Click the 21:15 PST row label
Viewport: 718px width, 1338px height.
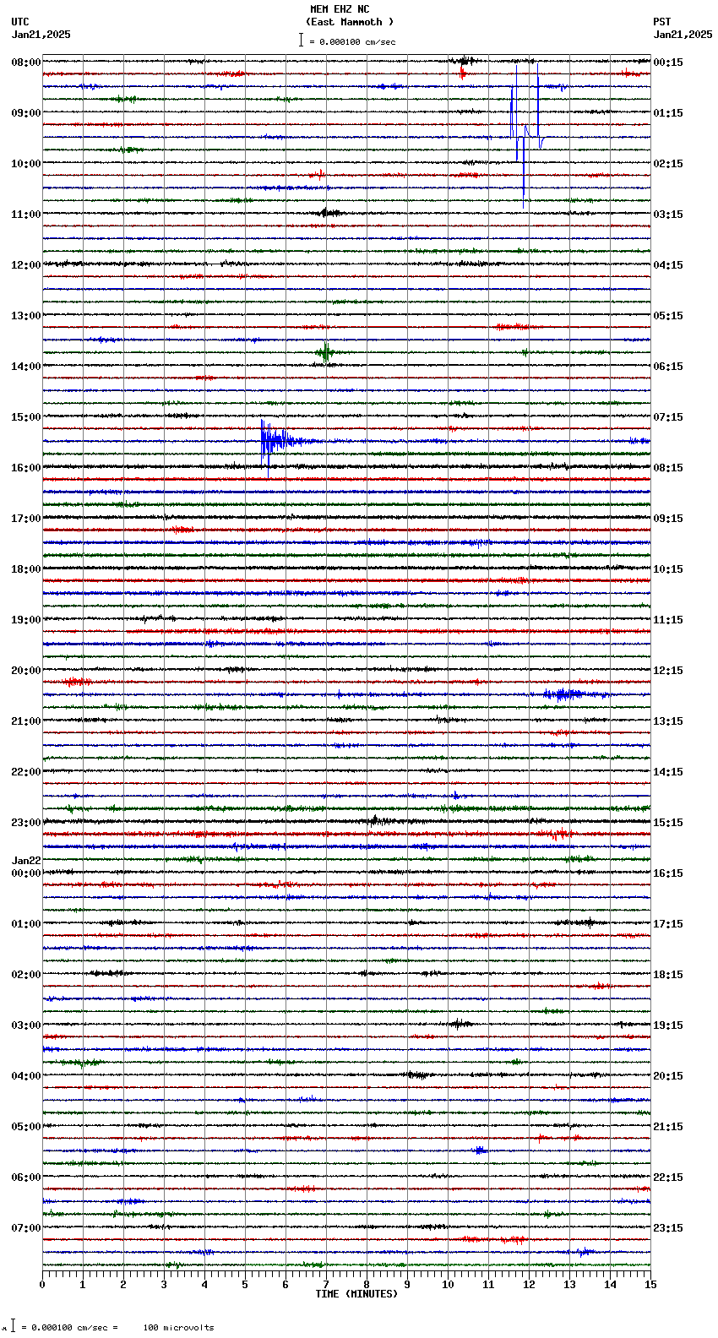668,1127
